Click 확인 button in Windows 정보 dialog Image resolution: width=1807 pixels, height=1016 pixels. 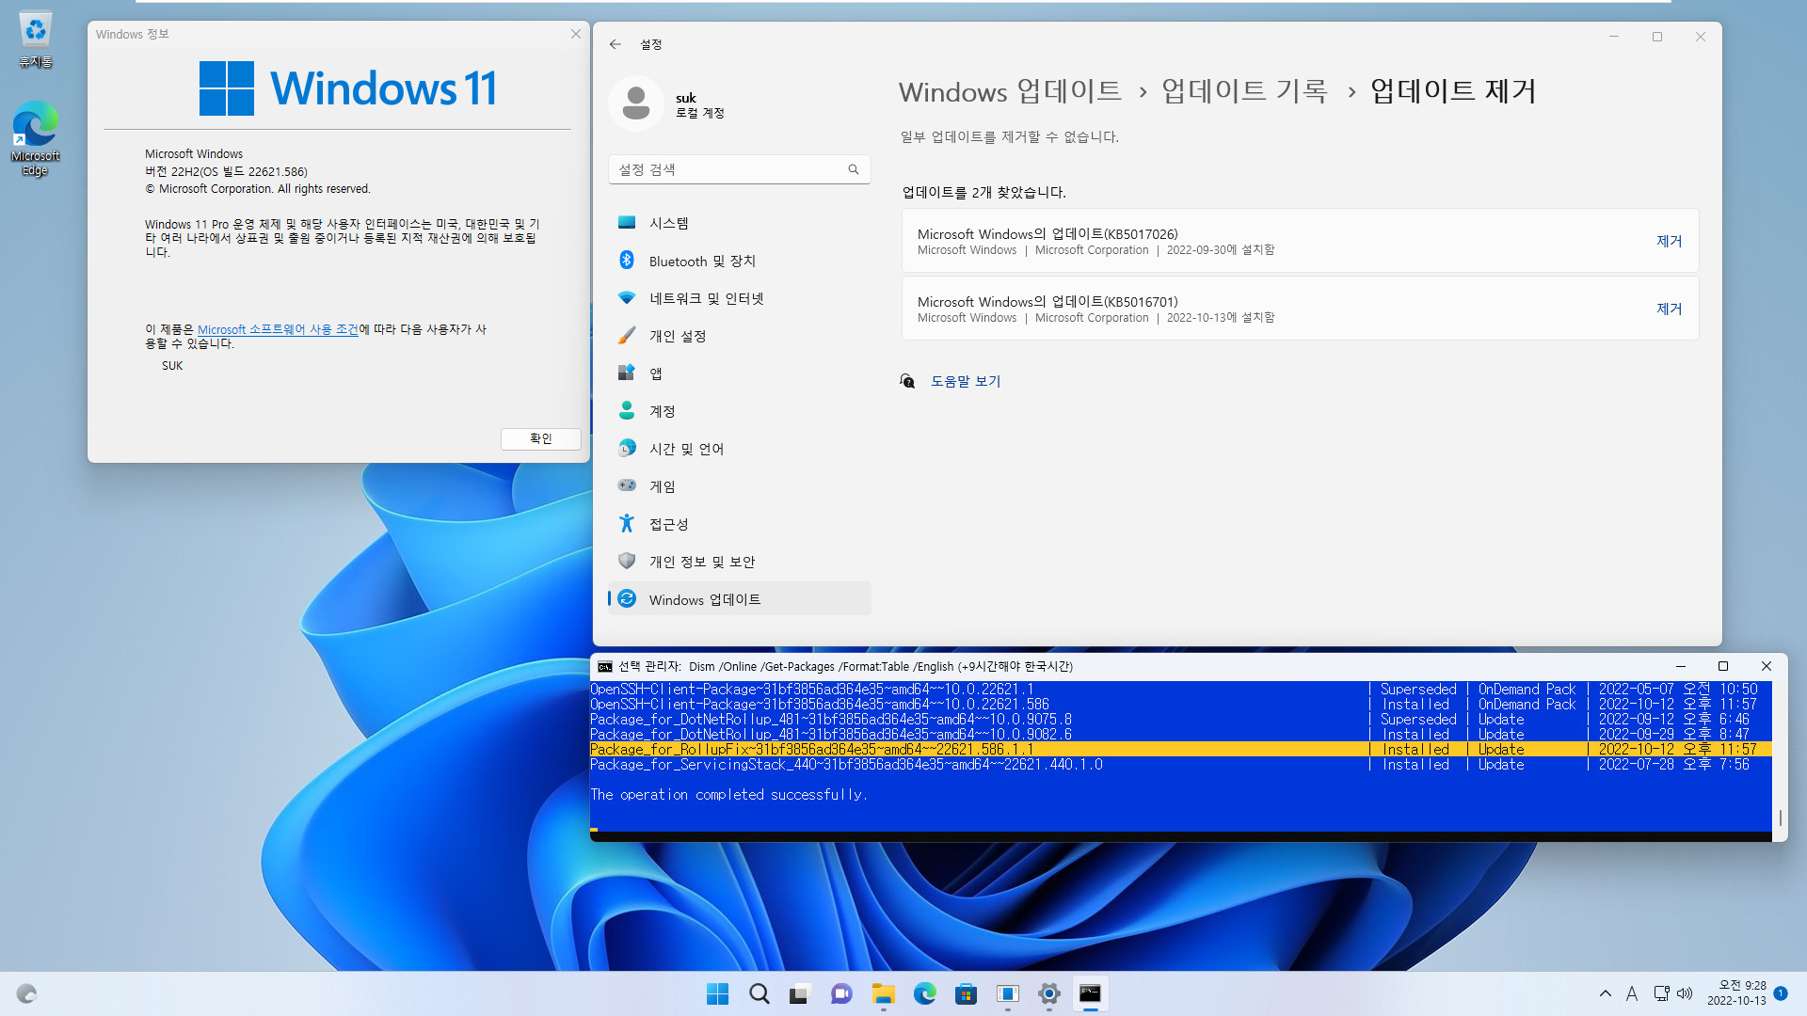coord(540,438)
